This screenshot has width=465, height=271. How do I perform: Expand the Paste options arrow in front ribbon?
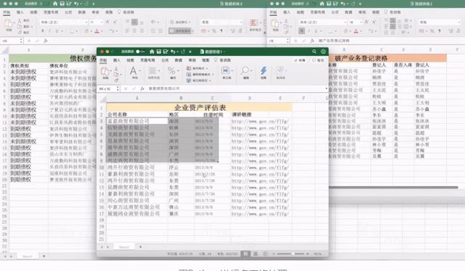coord(112,71)
